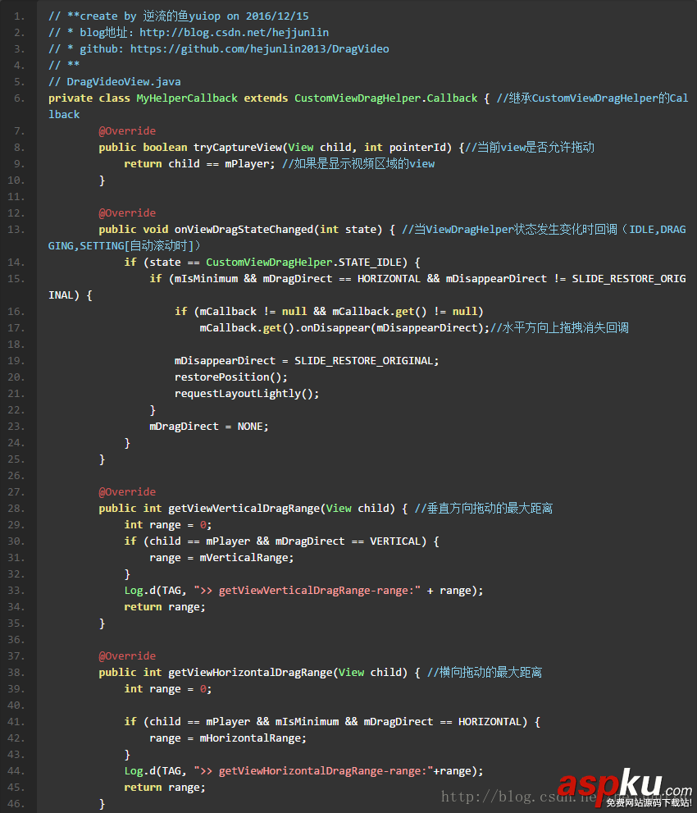Click line number 6 in the gutter
This screenshot has width=697, height=813.
pos(19,98)
